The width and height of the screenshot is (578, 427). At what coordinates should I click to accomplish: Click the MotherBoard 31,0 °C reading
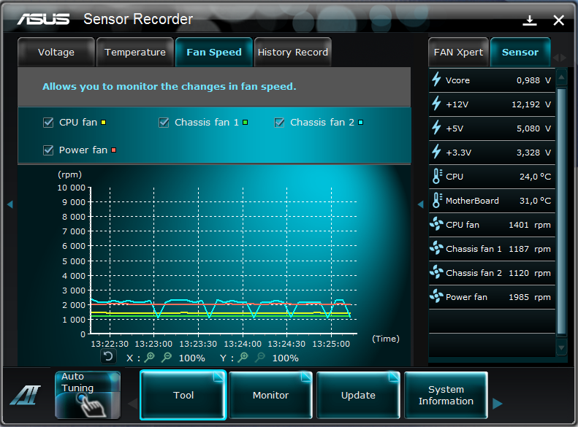coord(535,201)
